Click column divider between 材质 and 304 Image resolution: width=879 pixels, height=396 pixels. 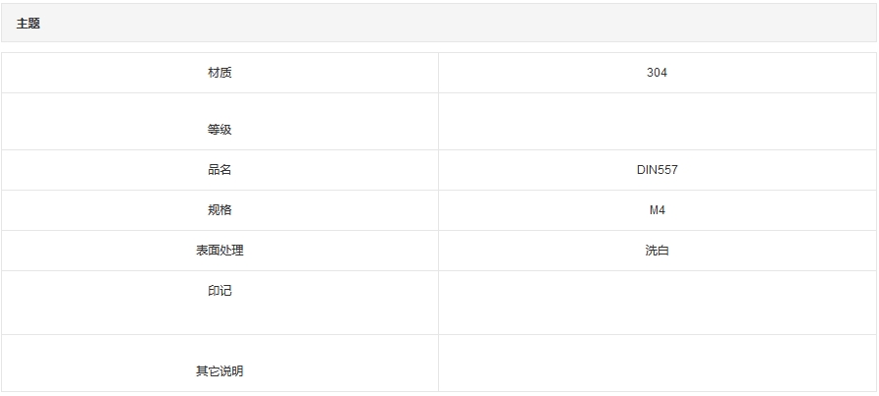point(439,73)
